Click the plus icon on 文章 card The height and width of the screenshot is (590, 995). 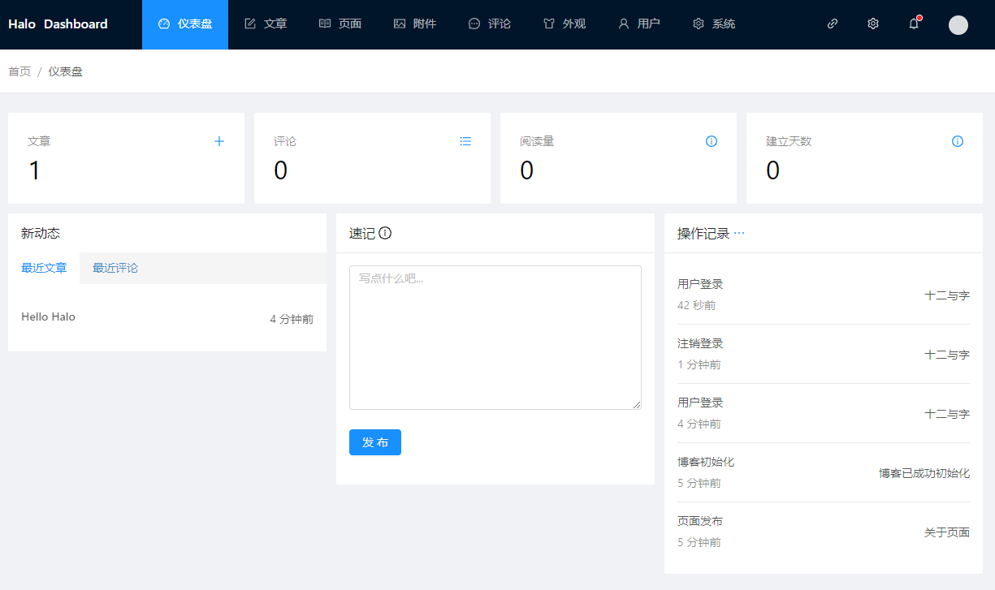pyautogui.click(x=218, y=141)
